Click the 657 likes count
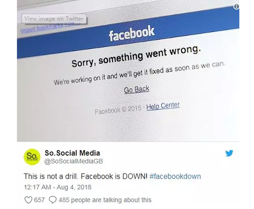 39,200
